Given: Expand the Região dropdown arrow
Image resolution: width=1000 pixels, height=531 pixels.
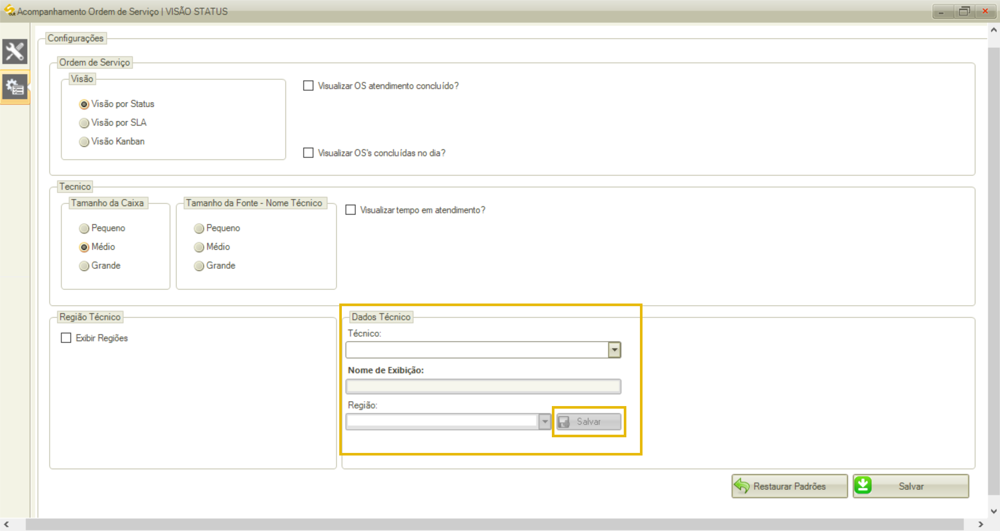Looking at the screenshot, I should pos(545,422).
